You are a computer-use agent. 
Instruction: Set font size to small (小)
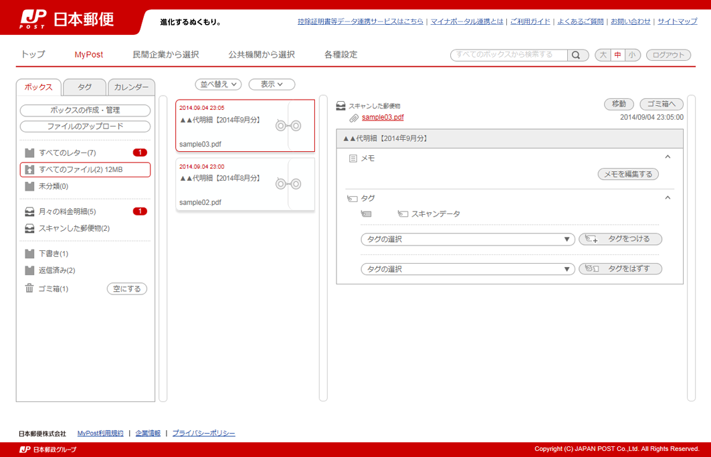point(632,55)
